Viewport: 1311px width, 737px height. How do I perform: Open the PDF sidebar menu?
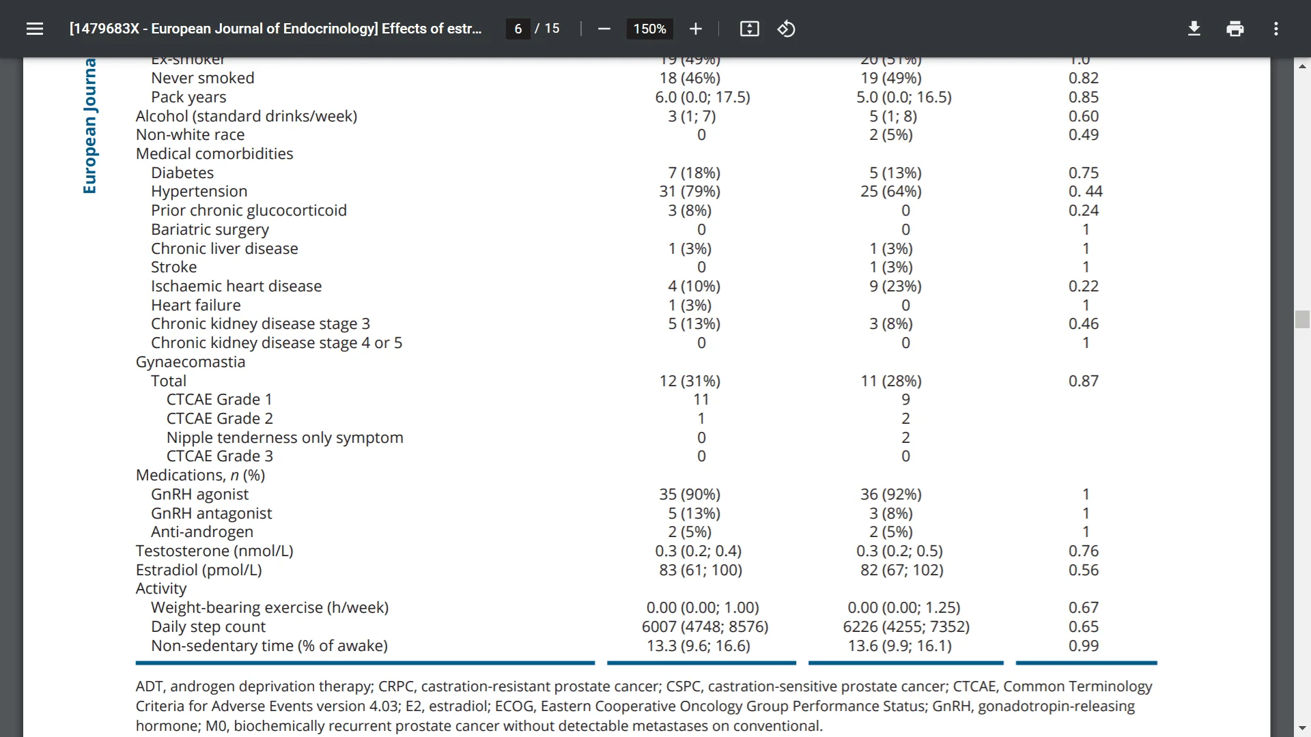35,29
